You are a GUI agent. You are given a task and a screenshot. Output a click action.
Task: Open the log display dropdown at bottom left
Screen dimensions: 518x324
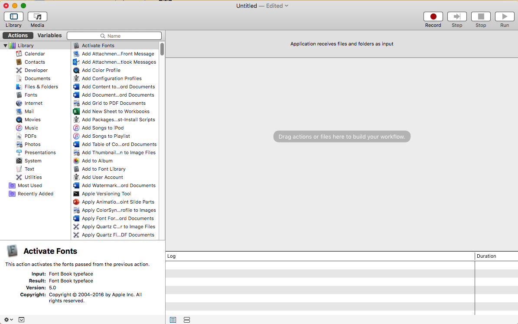coord(22,319)
